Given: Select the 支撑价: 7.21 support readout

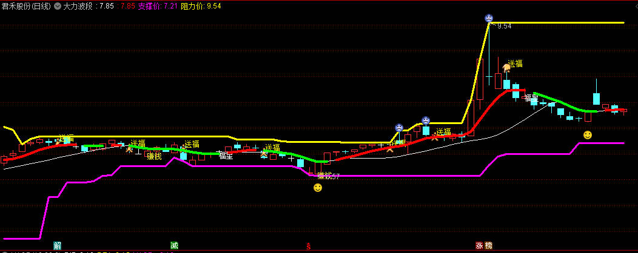Looking at the screenshot, I should click(158, 7).
